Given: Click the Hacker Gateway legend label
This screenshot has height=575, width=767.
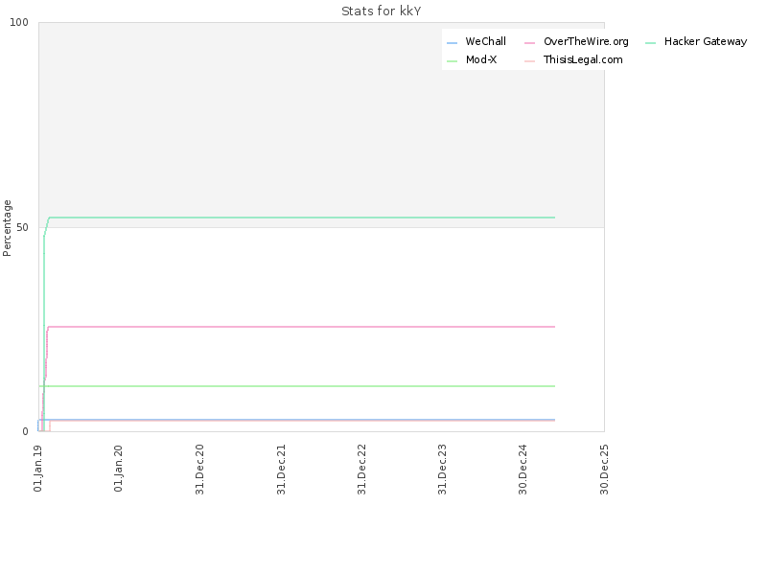Looking at the screenshot, I should click(706, 41).
